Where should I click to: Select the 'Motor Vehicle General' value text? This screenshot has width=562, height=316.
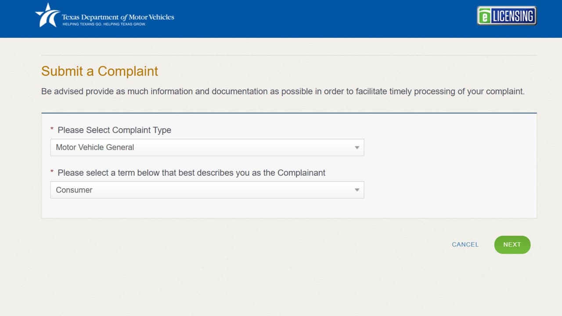95,147
